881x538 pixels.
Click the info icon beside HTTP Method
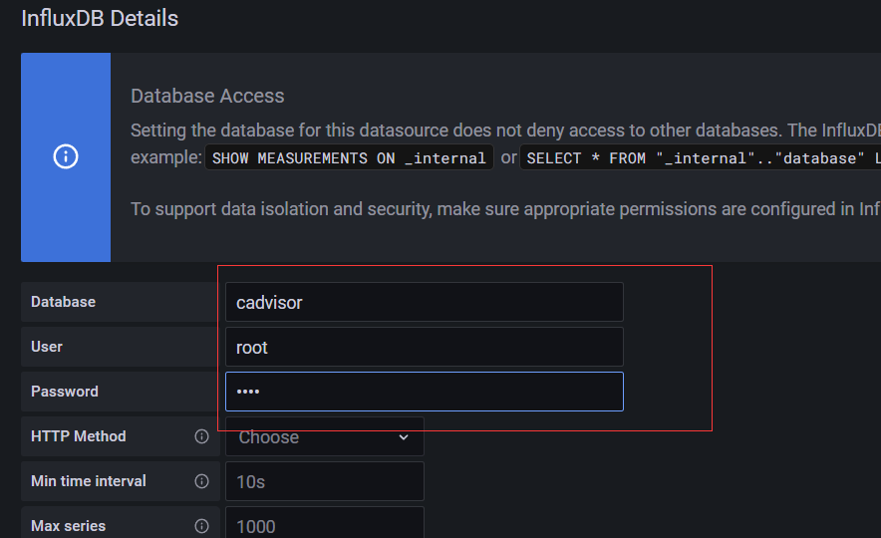201,436
